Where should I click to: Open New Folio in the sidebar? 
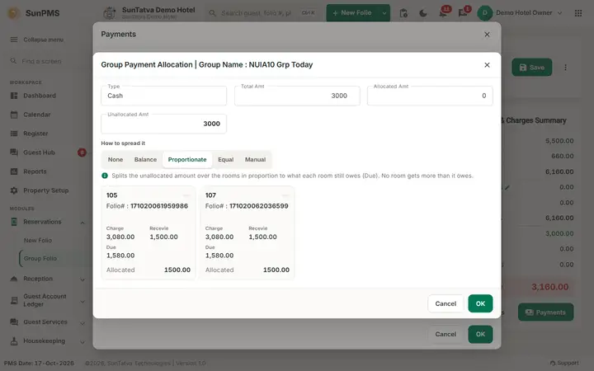coord(38,240)
